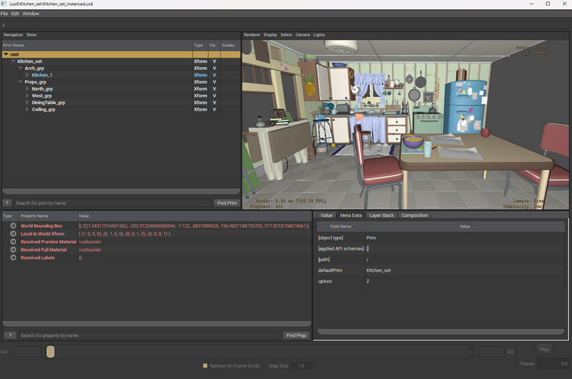Viewport: 572px width, 379px height.
Task: Switch to the Layer Stack tab
Action: (381, 215)
